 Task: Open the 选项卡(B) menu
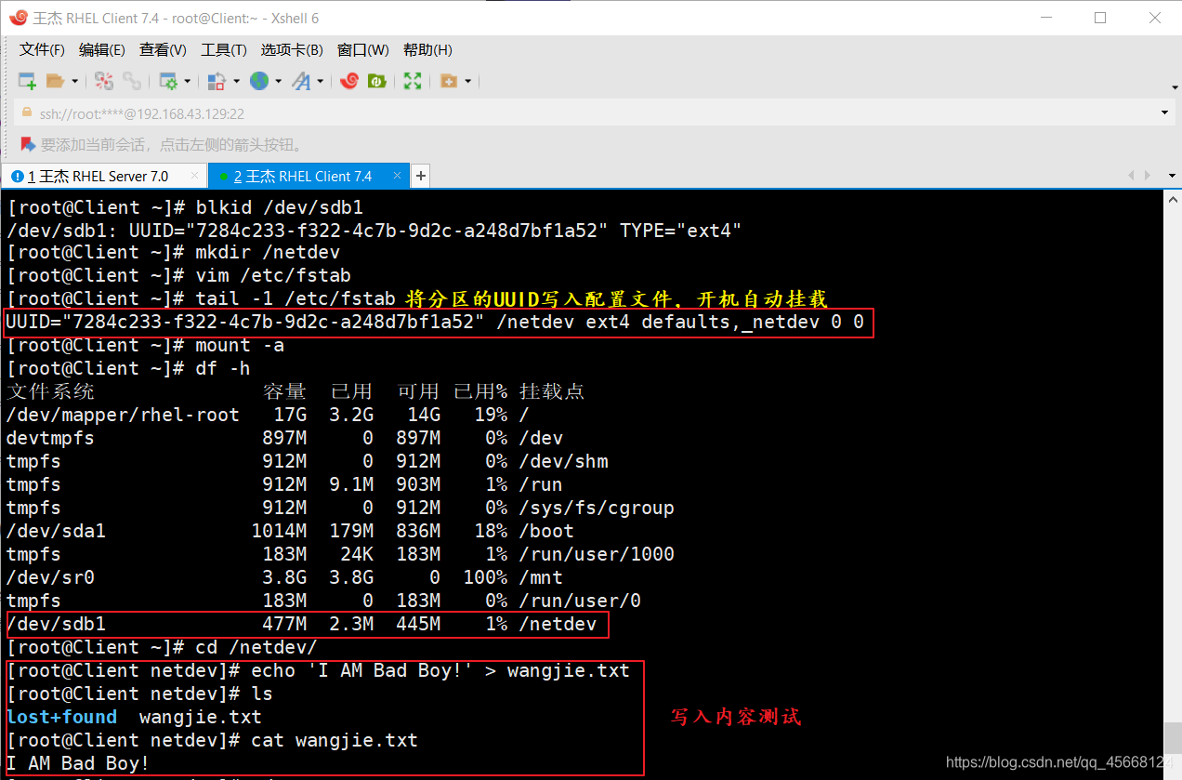[x=292, y=49]
